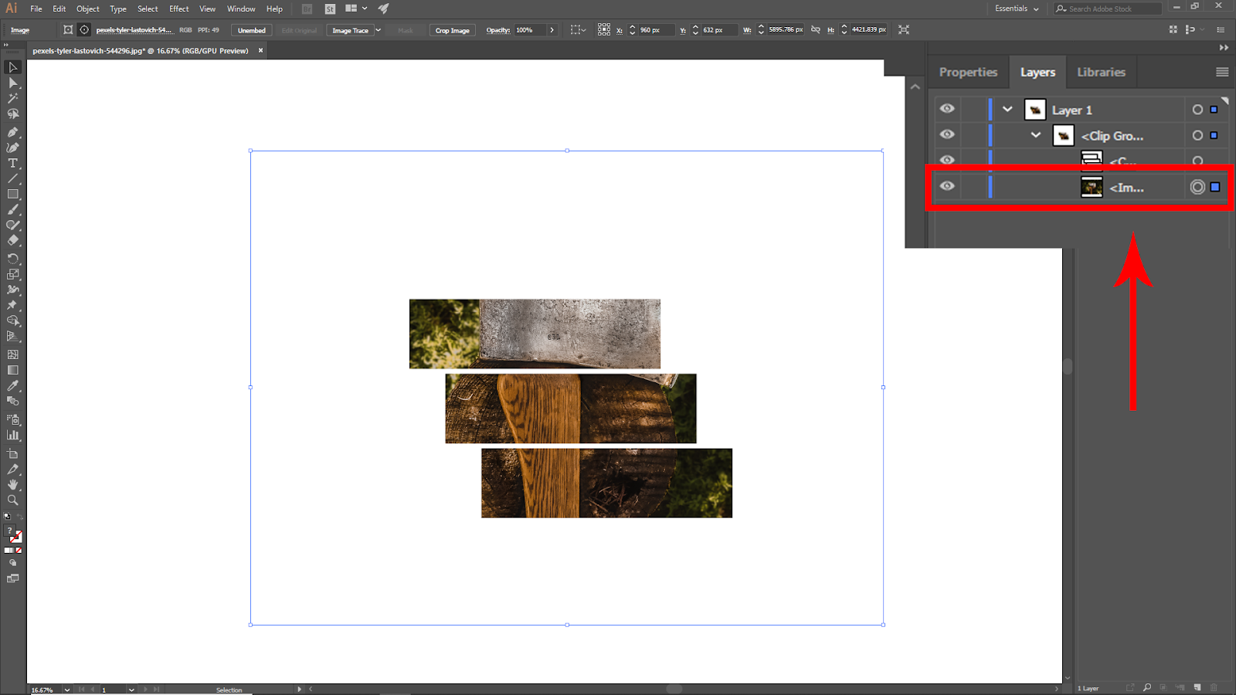
Task: Select the Symbol Sprayer tool
Action: point(13,419)
